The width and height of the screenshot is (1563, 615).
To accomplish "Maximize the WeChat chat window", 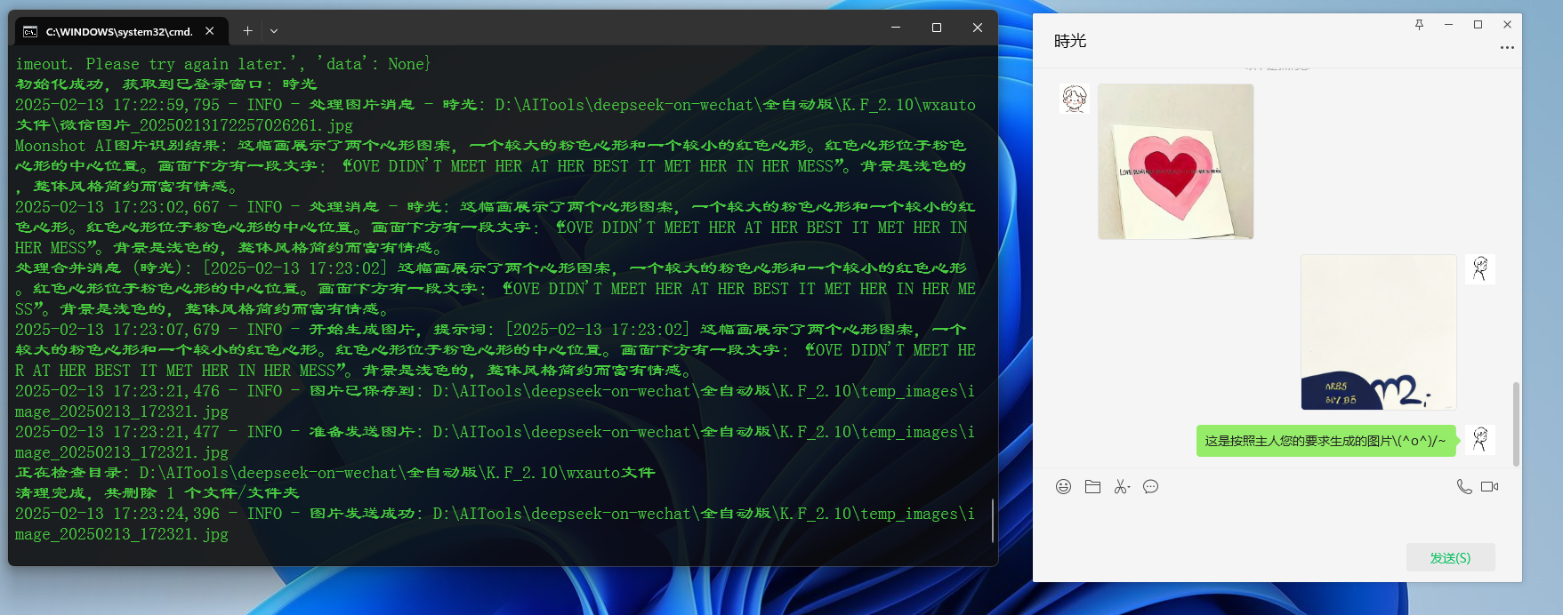I will [1478, 25].
